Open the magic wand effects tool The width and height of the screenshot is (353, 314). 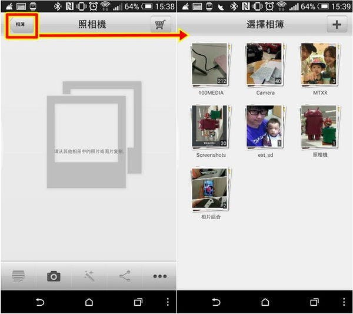[89, 276]
